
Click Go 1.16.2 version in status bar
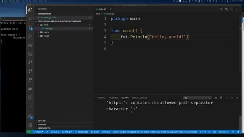(x=67, y=132)
